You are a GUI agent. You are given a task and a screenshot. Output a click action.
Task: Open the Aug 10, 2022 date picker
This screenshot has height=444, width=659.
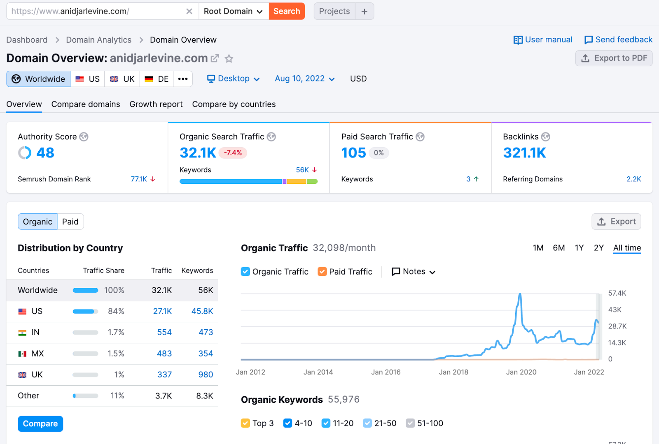click(x=304, y=79)
